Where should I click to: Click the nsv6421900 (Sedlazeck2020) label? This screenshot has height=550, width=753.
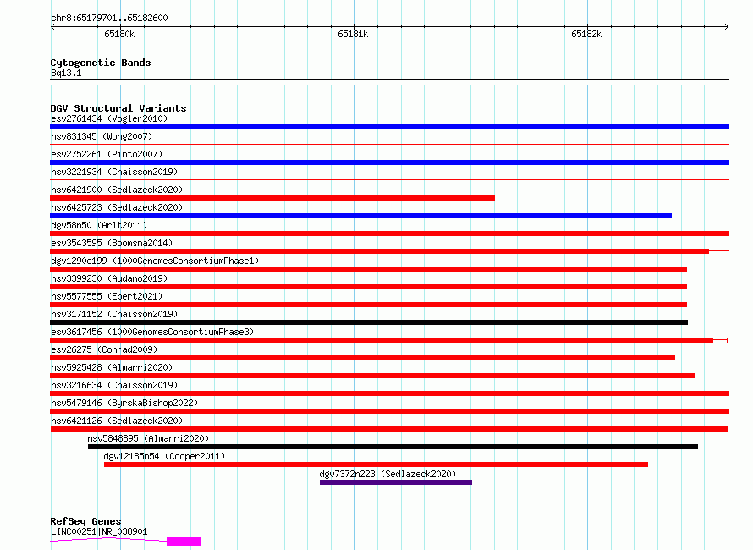[117, 190]
